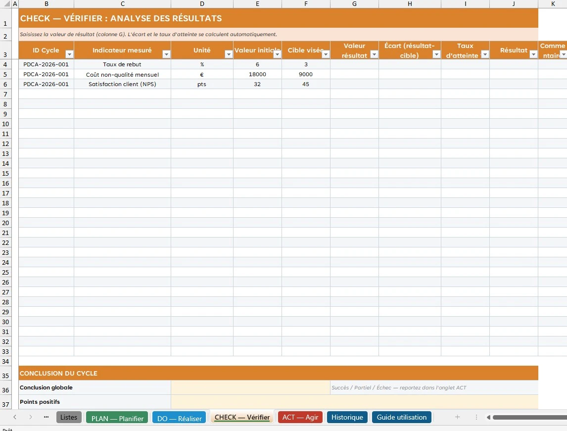567x431 pixels.
Task: Open the Unité column filter dropdown
Action: pos(229,54)
